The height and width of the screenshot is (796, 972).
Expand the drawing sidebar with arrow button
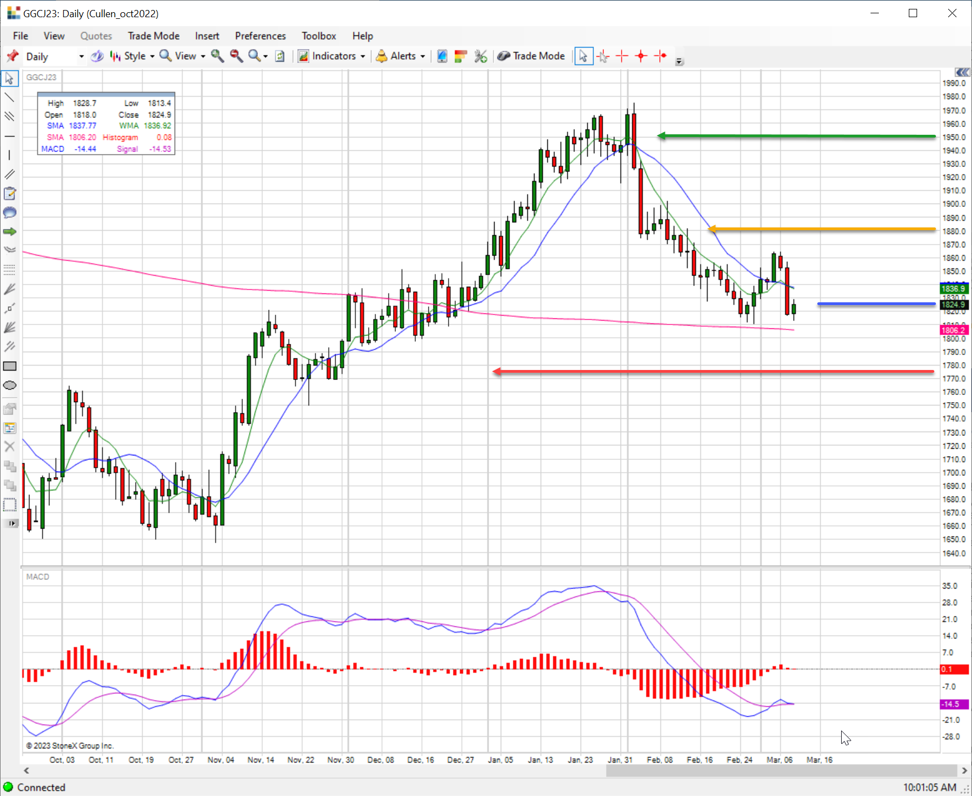point(11,523)
